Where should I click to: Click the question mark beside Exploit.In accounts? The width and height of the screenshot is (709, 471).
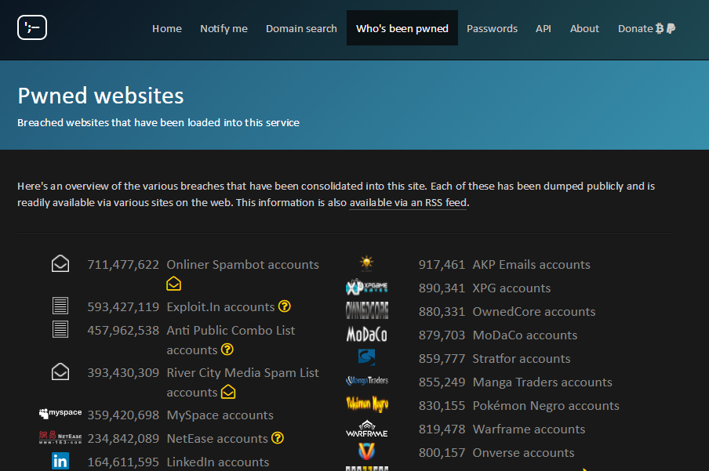click(285, 306)
